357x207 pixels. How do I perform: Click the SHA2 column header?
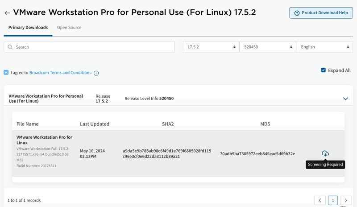(168, 124)
